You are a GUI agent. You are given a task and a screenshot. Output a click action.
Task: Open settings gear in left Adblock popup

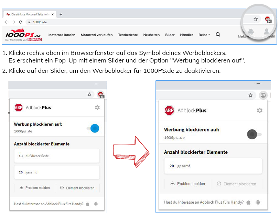[97, 107]
